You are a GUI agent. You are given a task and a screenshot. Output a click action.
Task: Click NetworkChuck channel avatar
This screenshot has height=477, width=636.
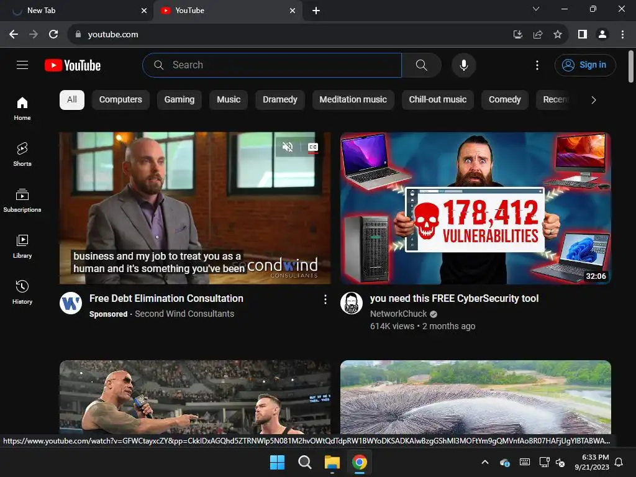click(x=352, y=303)
